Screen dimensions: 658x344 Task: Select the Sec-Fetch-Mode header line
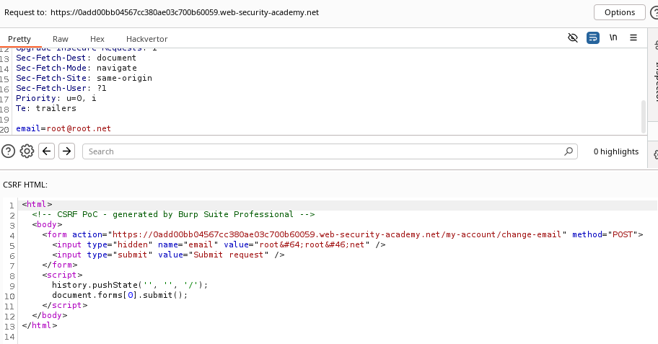tap(76, 68)
